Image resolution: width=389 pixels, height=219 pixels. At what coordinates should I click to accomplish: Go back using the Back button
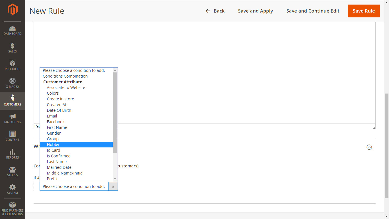[x=215, y=11]
